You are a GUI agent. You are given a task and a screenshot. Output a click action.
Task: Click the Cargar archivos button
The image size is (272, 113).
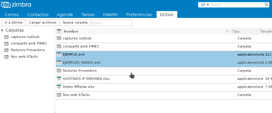(x=43, y=23)
